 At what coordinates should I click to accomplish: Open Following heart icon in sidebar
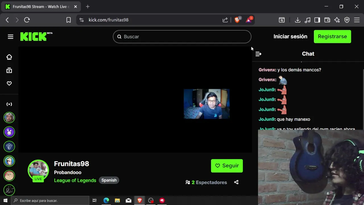[x=9, y=83]
